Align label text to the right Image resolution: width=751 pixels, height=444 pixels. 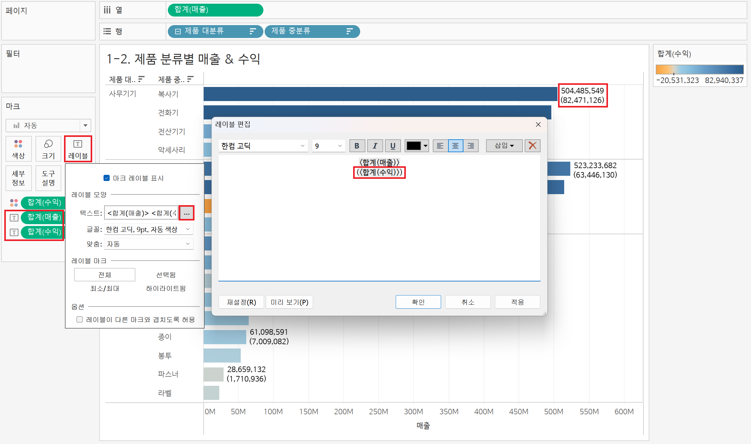coord(471,146)
